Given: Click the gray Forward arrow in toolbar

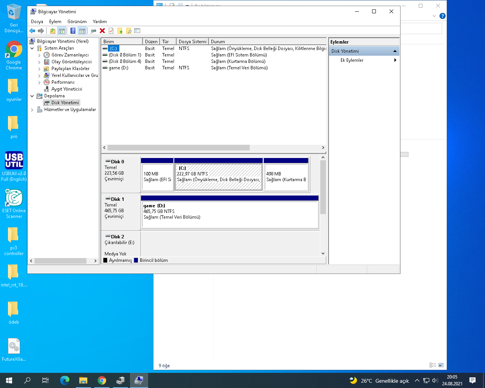Looking at the screenshot, I should [x=41, y=31].
